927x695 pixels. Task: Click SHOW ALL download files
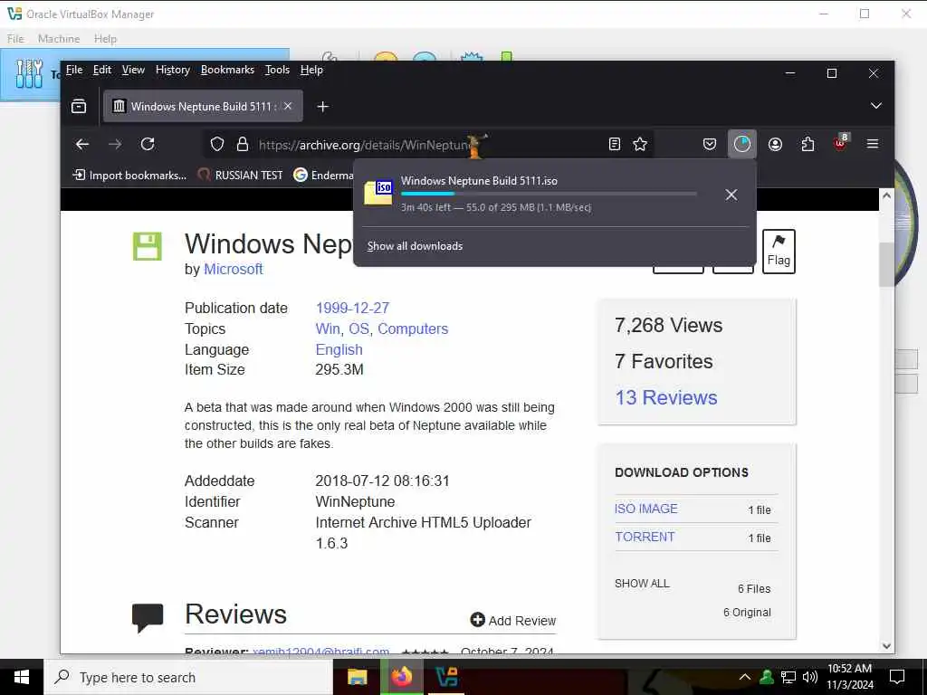point(642,584)
